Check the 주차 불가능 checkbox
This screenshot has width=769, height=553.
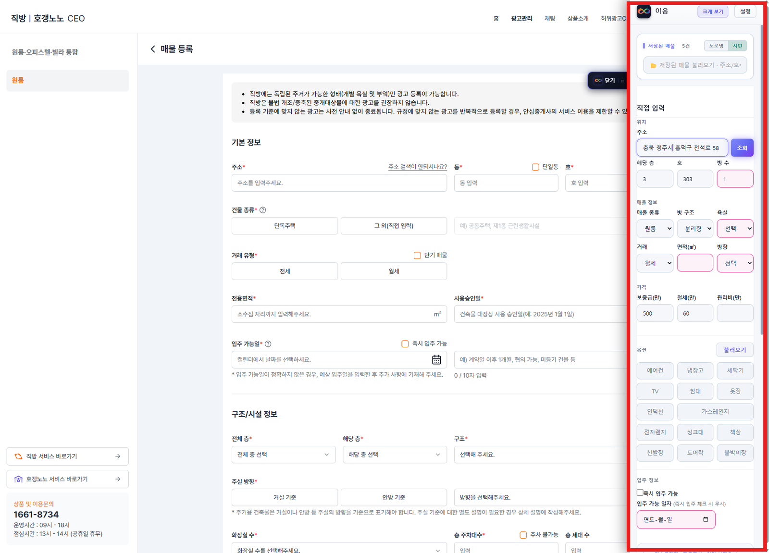(x=523, y=535)
